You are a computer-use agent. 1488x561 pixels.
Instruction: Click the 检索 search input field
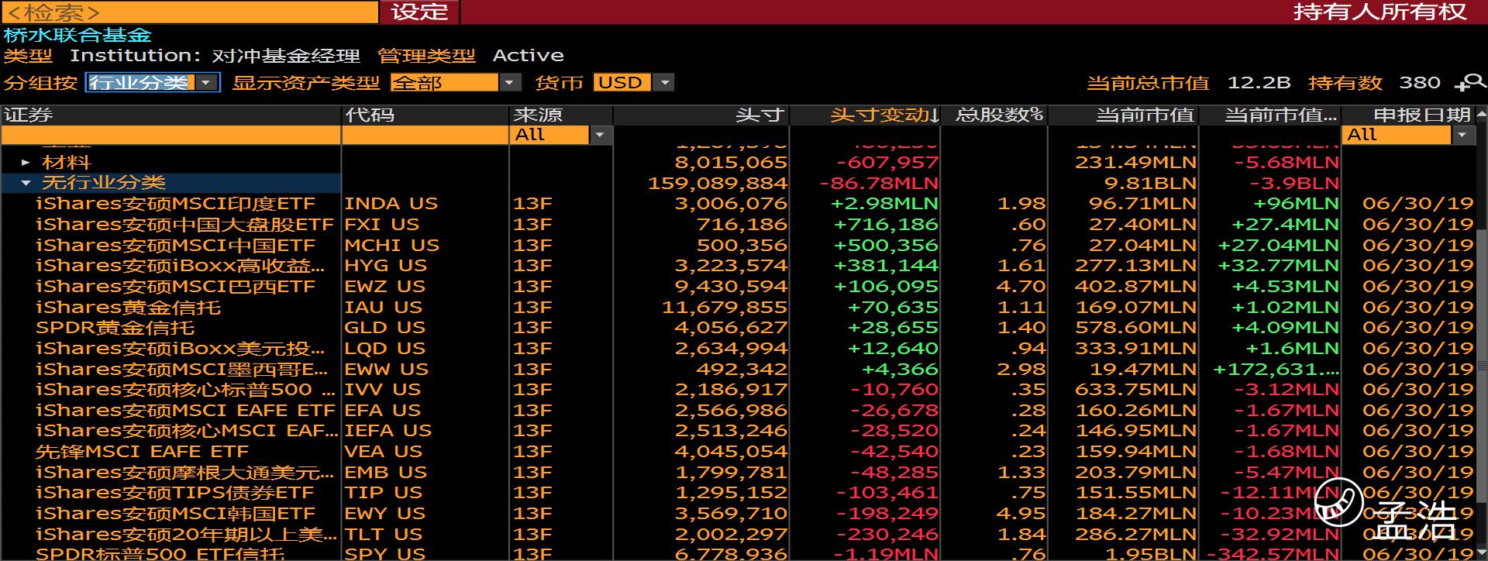coord(190,12)
